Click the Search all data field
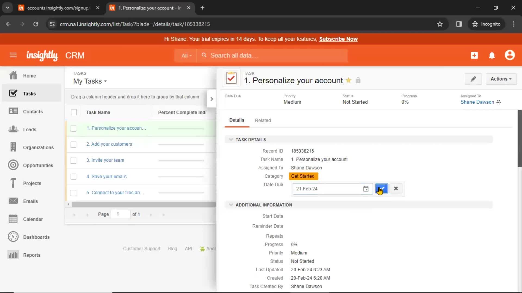Viewport: 522px width, 293px height. pos(272,56)
